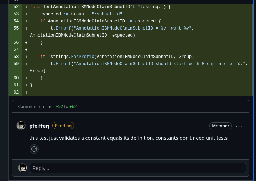Select line number 60 in the gutter
This screenshot has height=181, width=256.
(x=16, y=78)
